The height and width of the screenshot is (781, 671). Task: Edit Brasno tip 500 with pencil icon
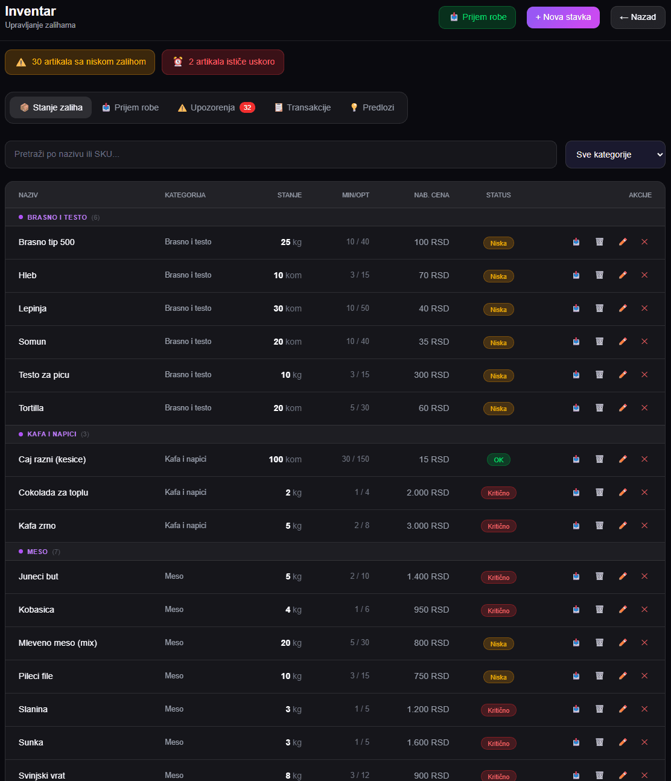click(623, 242)
